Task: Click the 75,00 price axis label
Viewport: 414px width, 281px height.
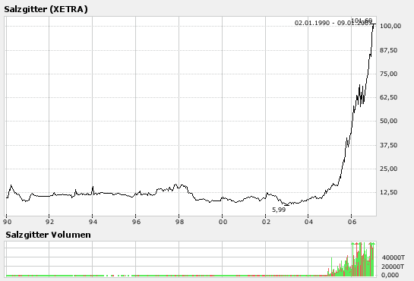Action: (388, 74)
